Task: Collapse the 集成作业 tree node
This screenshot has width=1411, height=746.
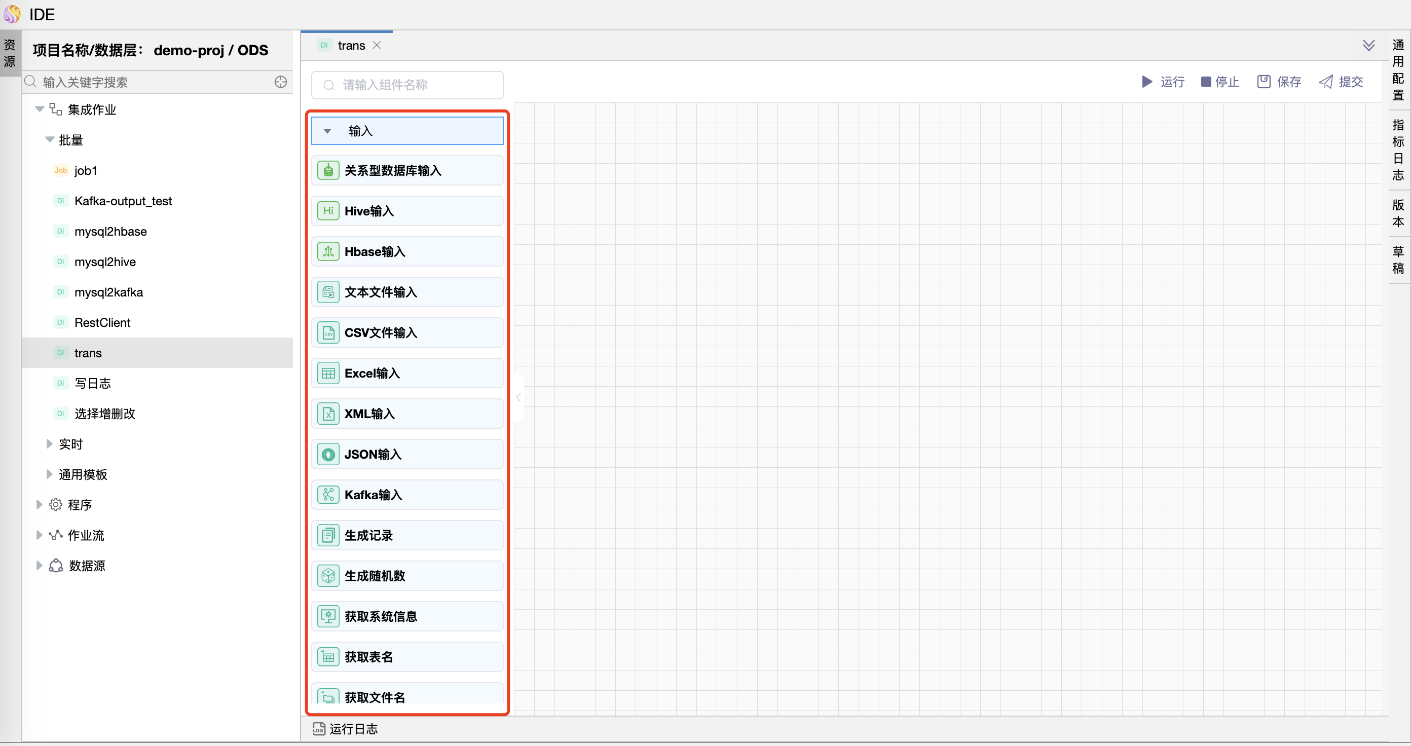Action: click(40, 109)
